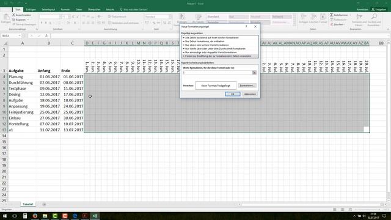Click the Freigeben share button
This screenshot has height=220, width=391.
(379, 10)
